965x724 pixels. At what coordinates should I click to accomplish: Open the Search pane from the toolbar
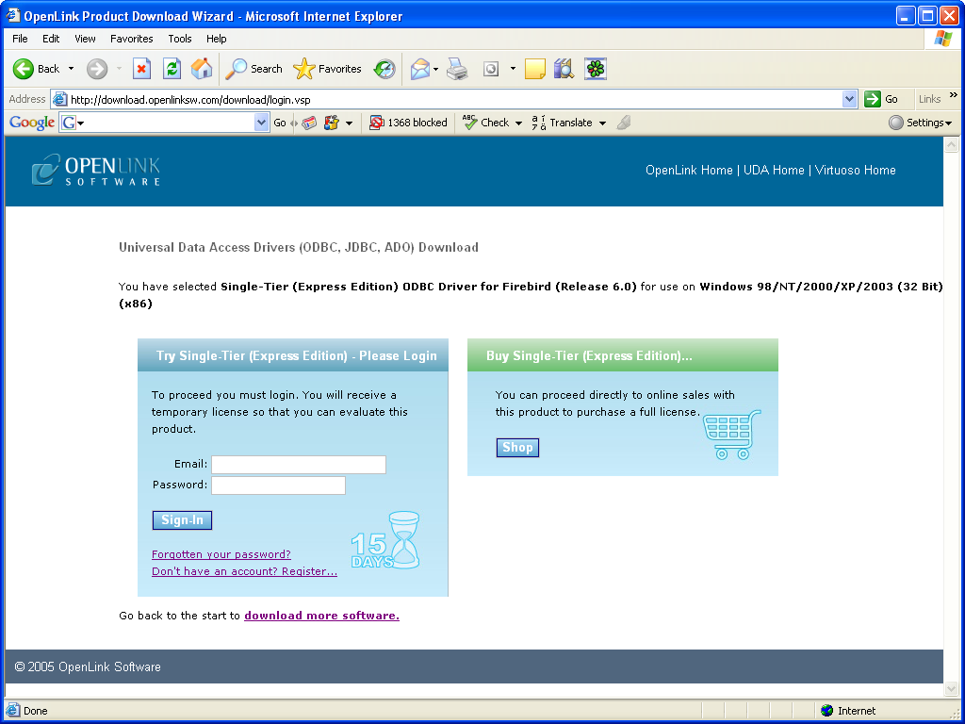click(254, 69)
